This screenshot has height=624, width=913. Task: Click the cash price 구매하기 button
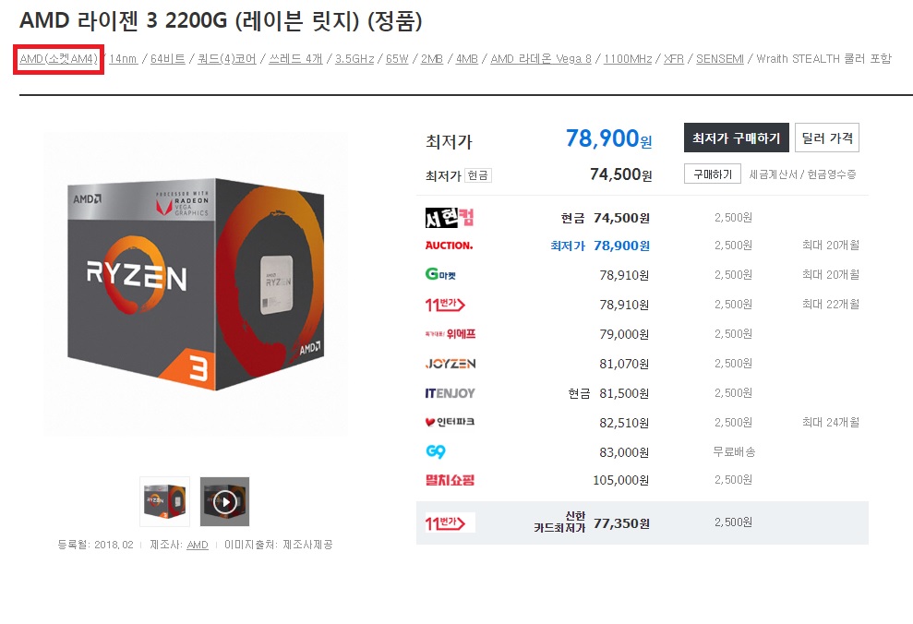click(x=712, y=174)
